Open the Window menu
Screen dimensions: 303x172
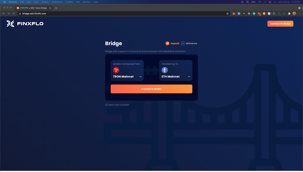[x=86, y=2]
